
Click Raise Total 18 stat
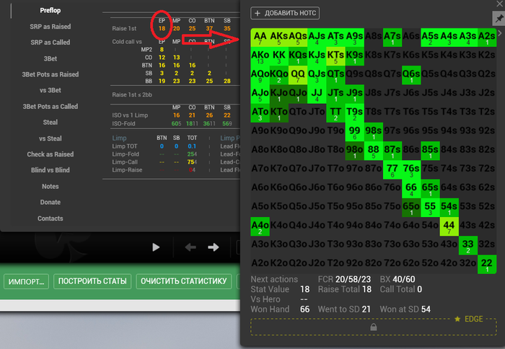pos(345,289)
